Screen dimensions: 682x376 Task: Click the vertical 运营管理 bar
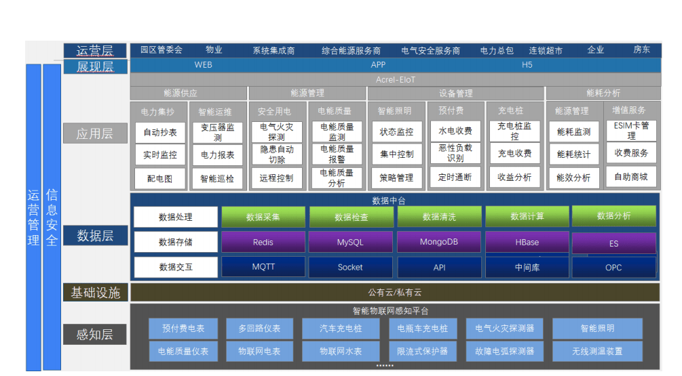[x=33, y=217]
